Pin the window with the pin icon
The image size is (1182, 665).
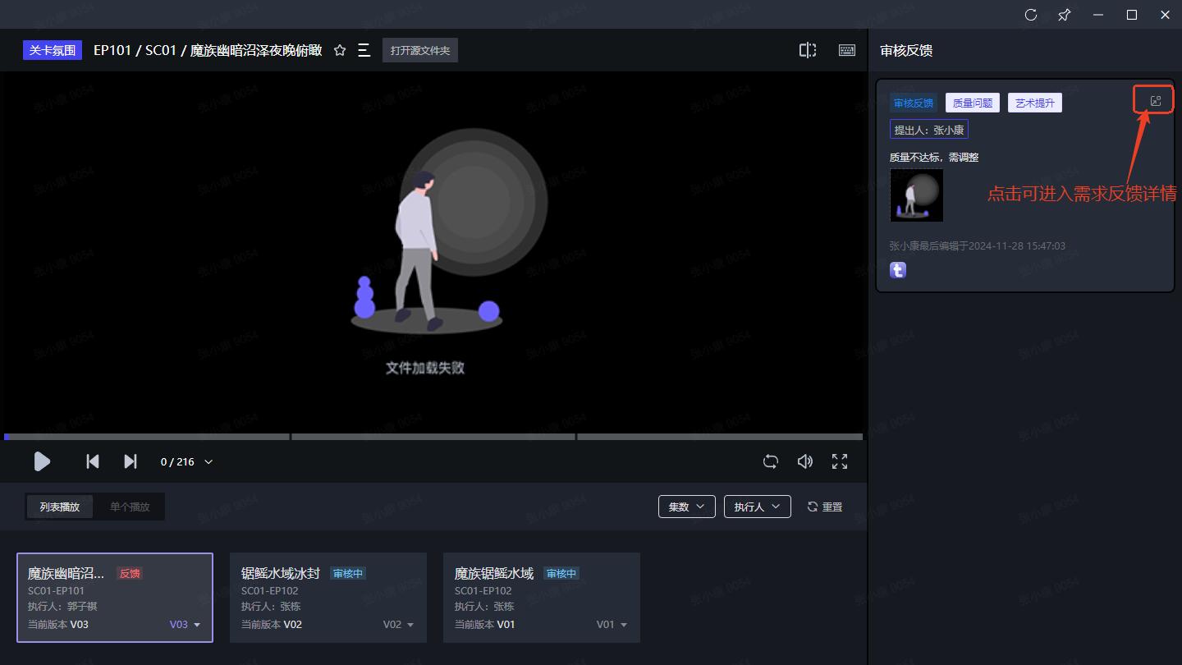[x=1065, y=15]
